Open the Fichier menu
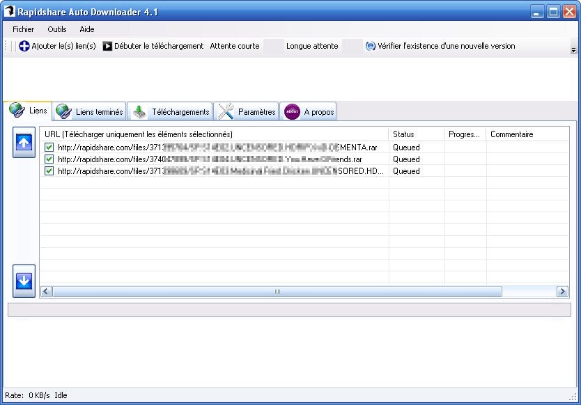The image size is (581, 405). 24,29
